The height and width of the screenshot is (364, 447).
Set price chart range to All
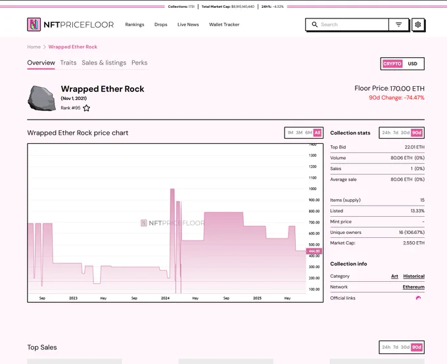tap(318, 133)
